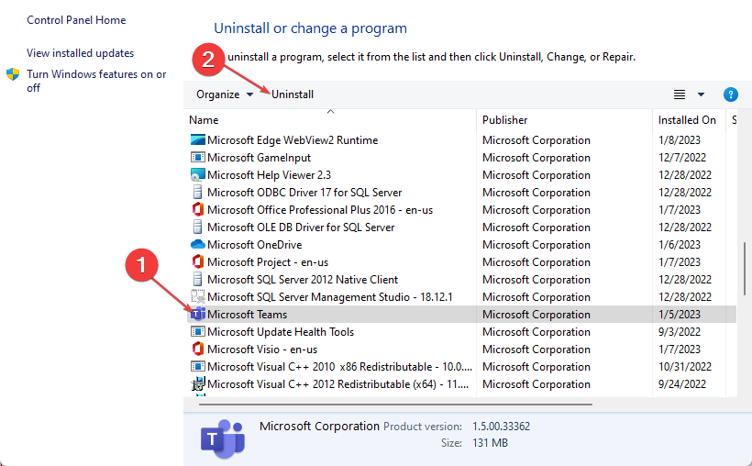Image resolution: width=752 pixels, height=466 pixels.
Task: Click the Microsoft Edge WebView2 Runtime icon
Action: pyautogui.click(x=197, y=140)
